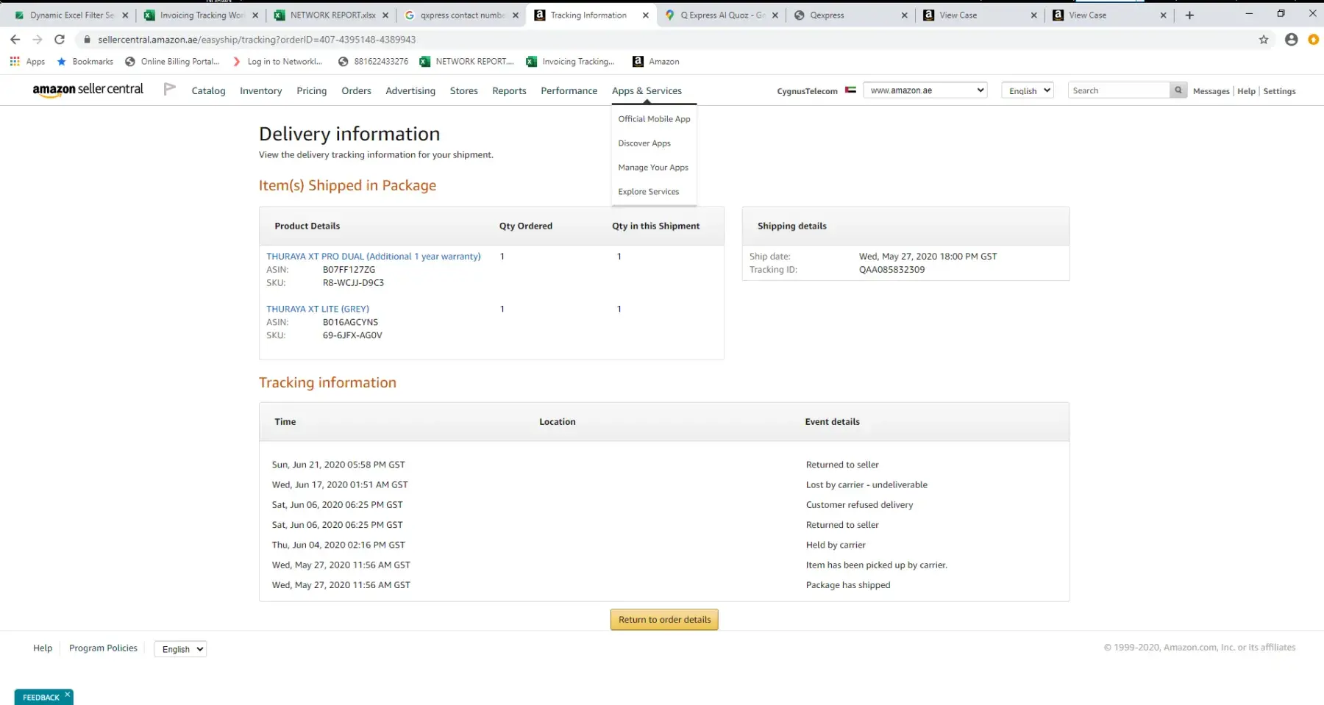Open the footer English language selector
Image resolution: width=1324 pixels, height=705 pixels.
(180, 649)
